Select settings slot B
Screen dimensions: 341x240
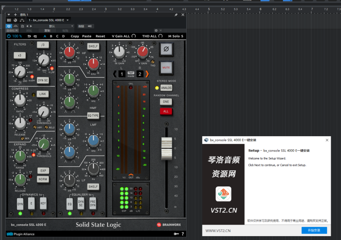pyautogui.click(x=51, y=36)
